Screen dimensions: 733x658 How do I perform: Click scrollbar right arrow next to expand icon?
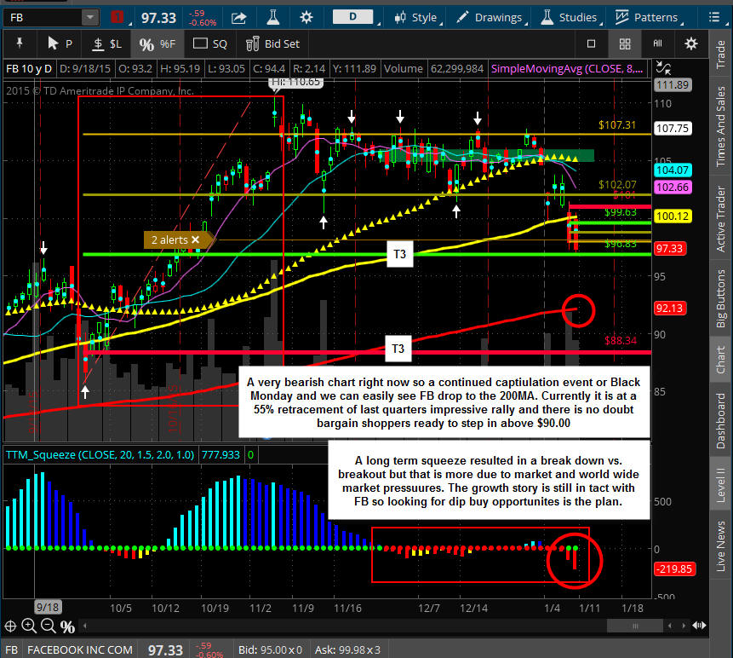[684, 626]
